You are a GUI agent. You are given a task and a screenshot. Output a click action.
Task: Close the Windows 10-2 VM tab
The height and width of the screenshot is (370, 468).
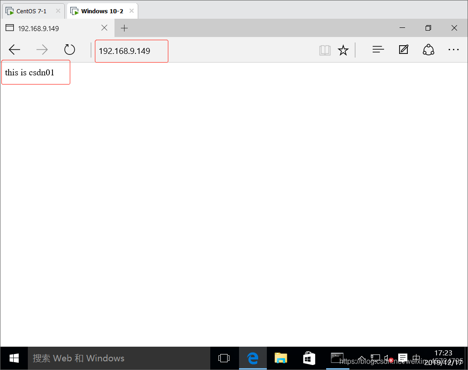coord(131,11)
